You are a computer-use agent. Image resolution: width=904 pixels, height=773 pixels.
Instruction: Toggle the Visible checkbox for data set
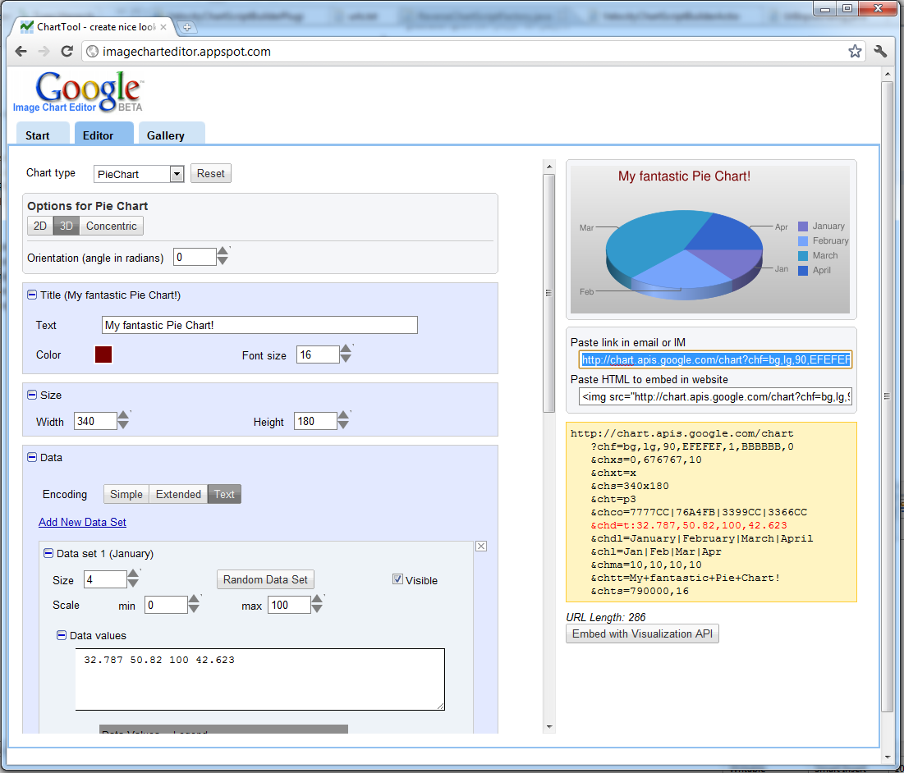[397, 579]
